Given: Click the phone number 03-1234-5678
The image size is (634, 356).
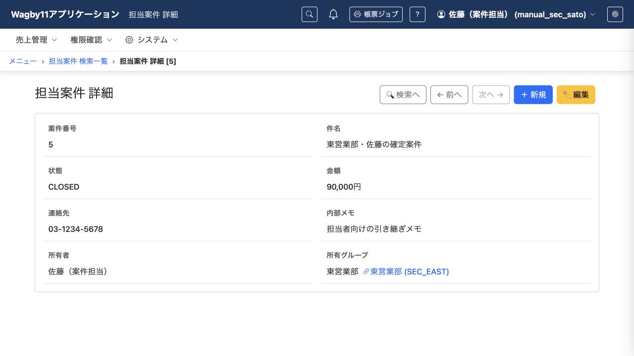Looking at the screenshot, I should 76,229.
